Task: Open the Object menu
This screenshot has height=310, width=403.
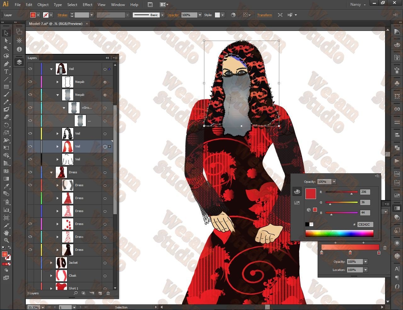Action: pyautogui.click(x=43, y=5)
